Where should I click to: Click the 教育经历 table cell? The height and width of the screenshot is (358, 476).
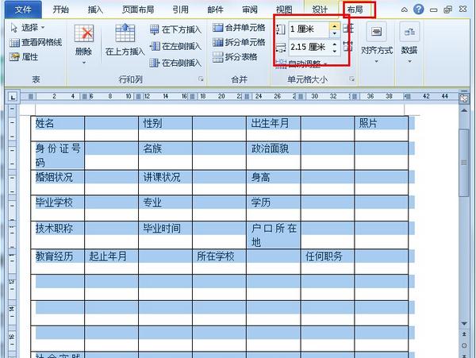tap(58, 261)
